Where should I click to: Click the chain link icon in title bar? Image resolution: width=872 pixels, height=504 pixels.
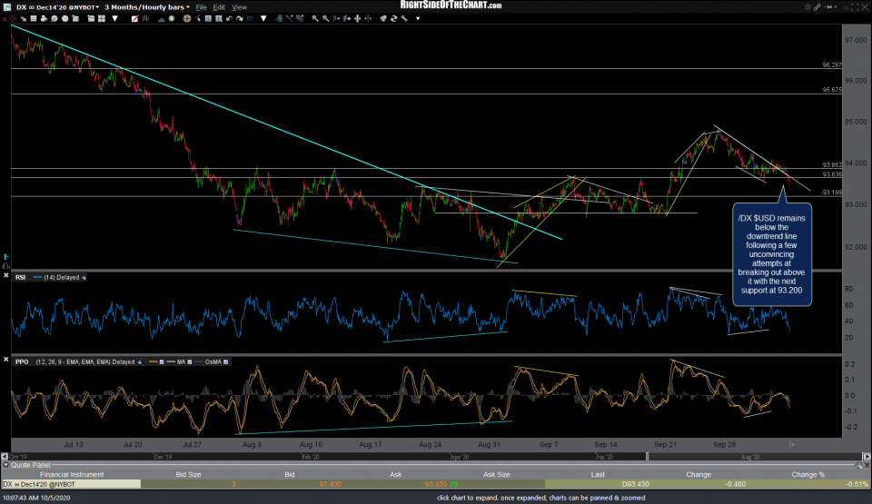(x=817, y=6)
